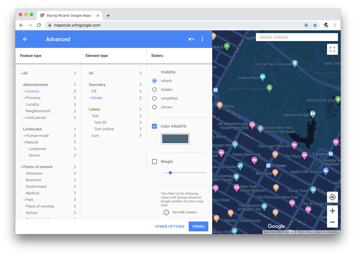Click the use with caution info icon

click(166, 212)
